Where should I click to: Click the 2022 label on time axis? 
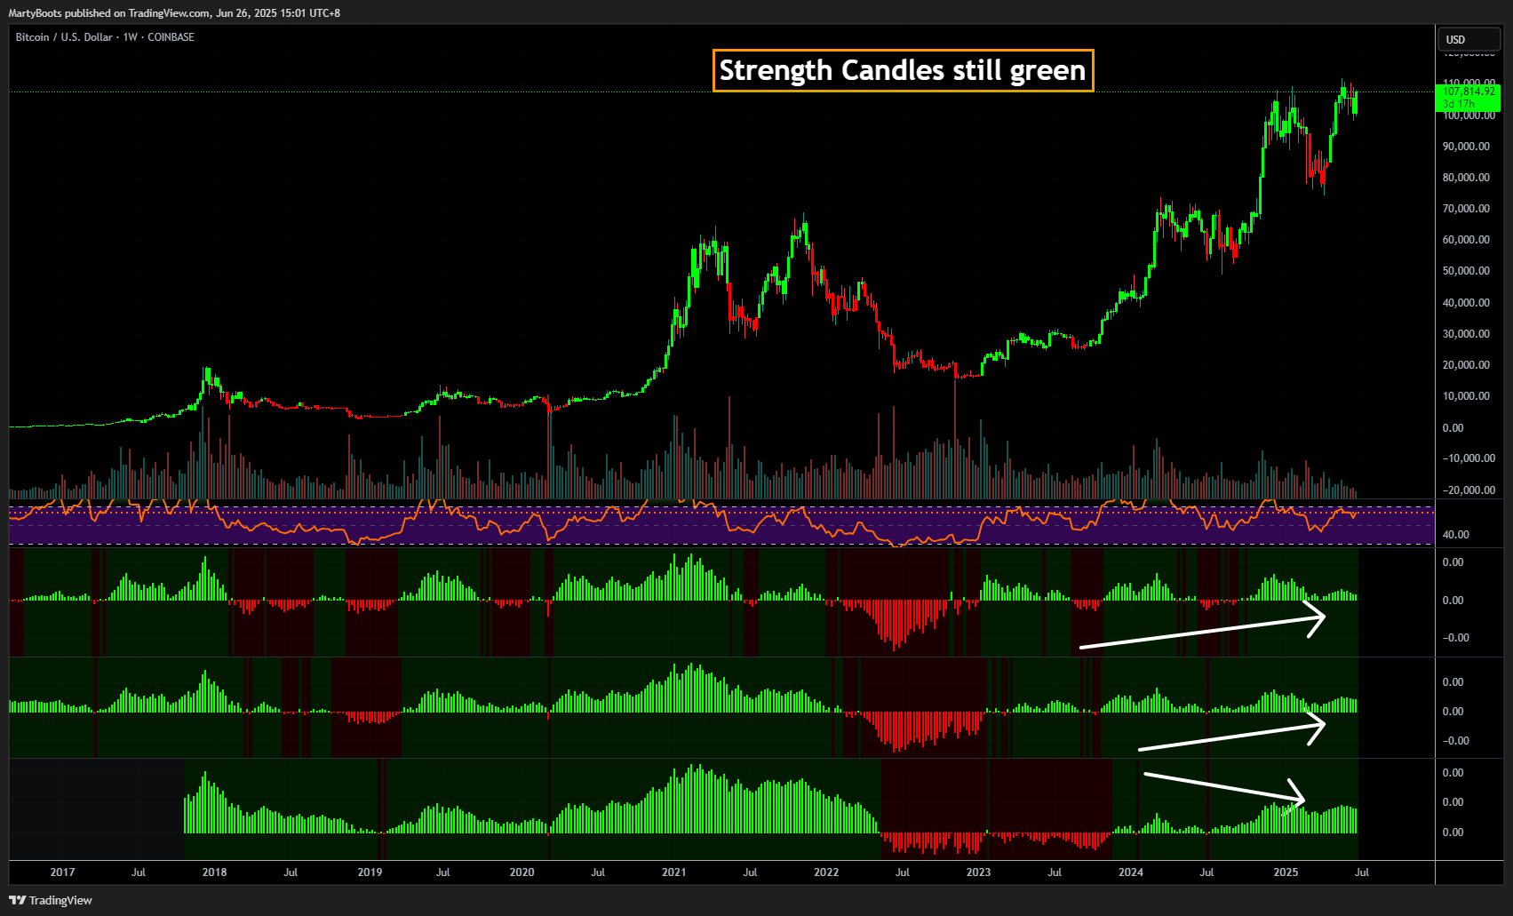(x=826, y=872)
